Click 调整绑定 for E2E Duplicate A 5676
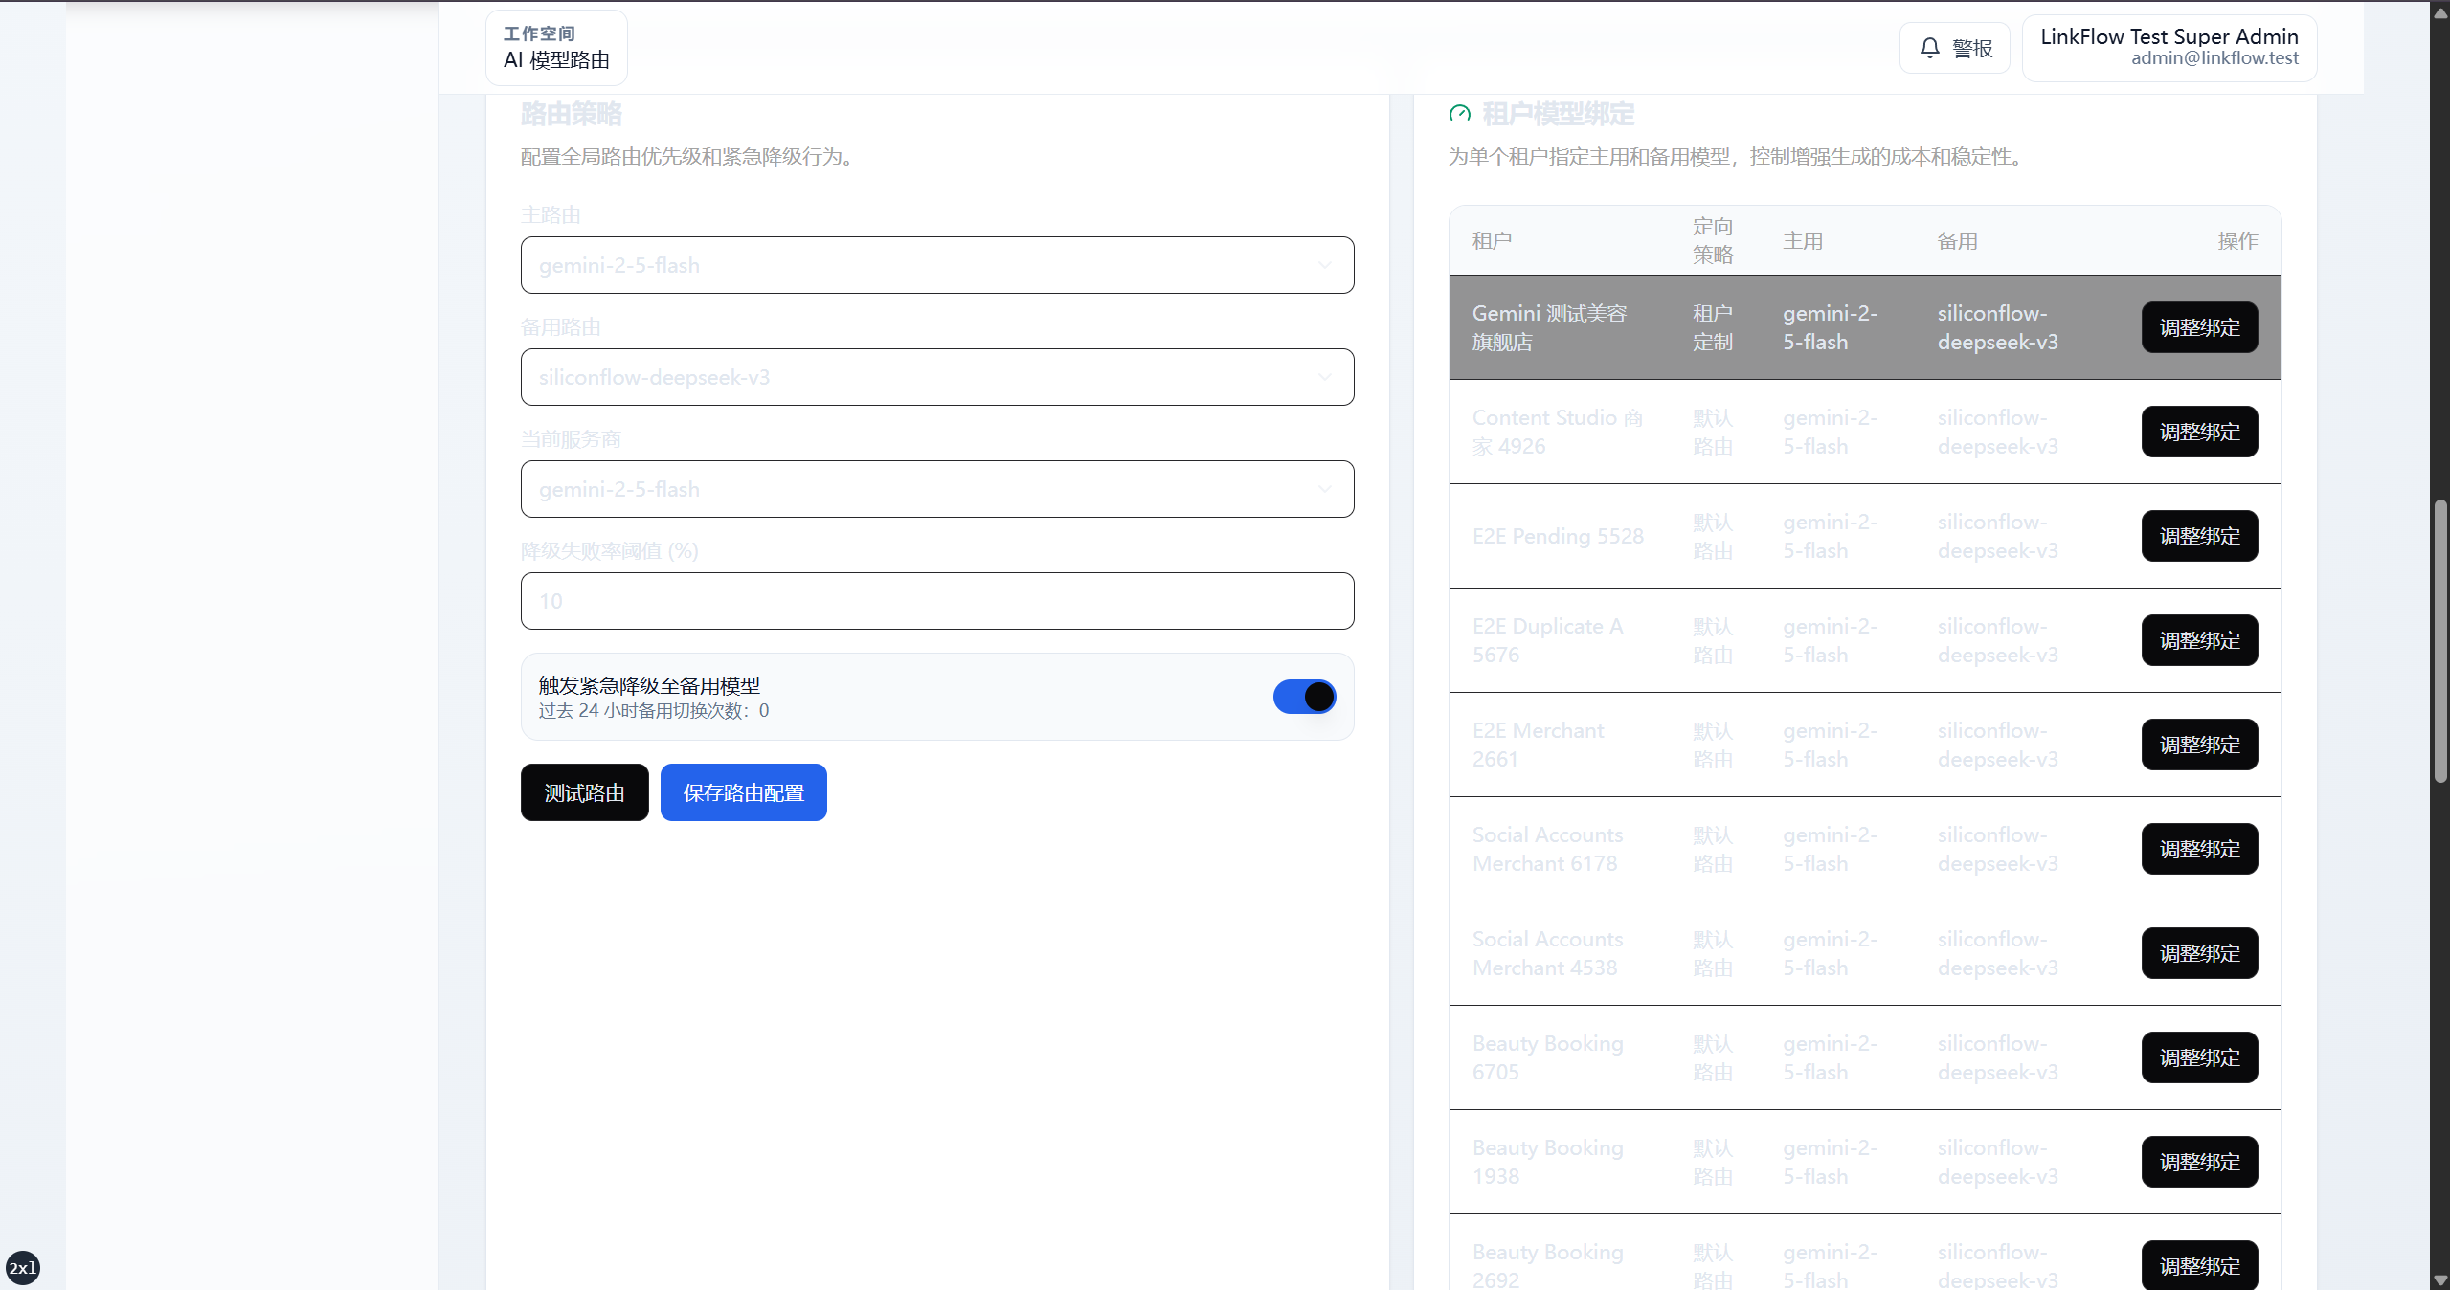The width and height of the screenshot is (2450, 1290). pos(2200,640)
